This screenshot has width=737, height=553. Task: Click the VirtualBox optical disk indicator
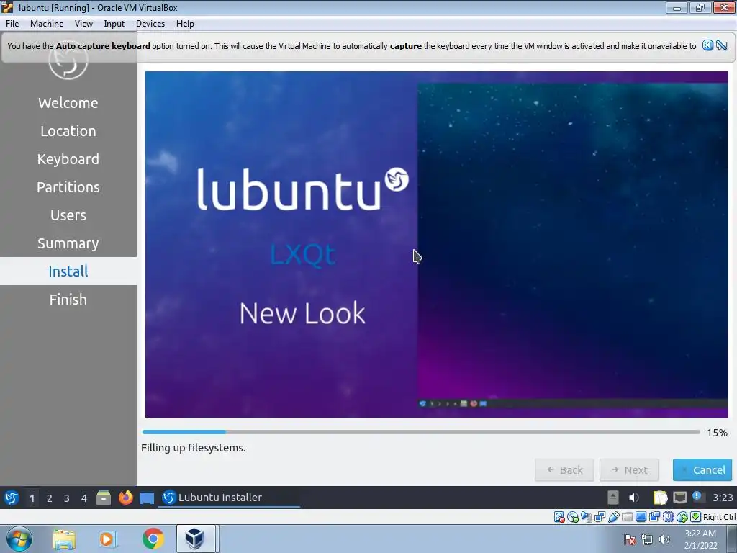(x=572, y=517)
